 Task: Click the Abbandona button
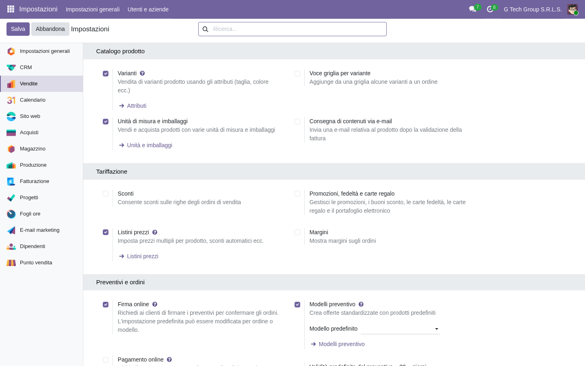point(50,29)
